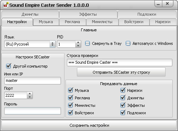Click Сохранить настройки button
The image size is (178, 131).
tap(89, 125)
